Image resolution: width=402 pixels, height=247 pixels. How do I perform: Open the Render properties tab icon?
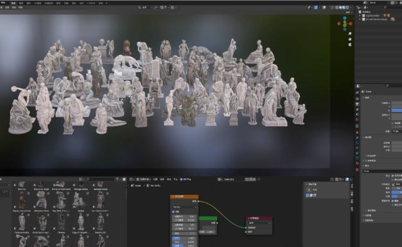[x=358, y=99]
